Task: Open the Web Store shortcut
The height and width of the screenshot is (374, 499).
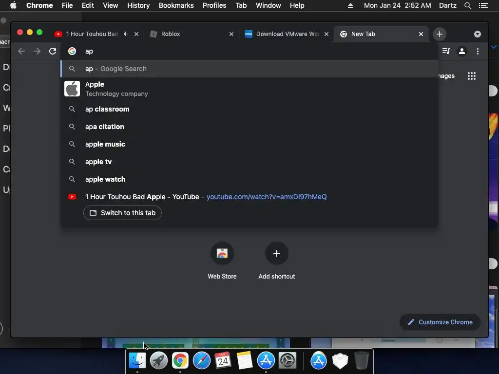Action: [x=222, y=261]
